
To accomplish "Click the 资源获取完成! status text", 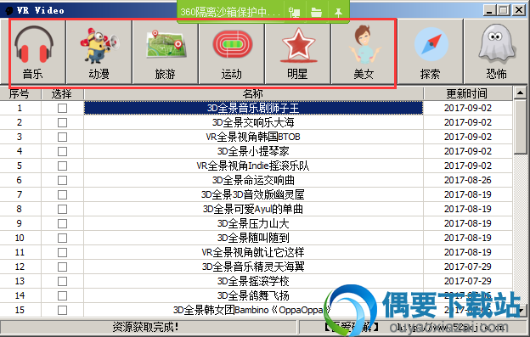I will [x=145, y=327].
